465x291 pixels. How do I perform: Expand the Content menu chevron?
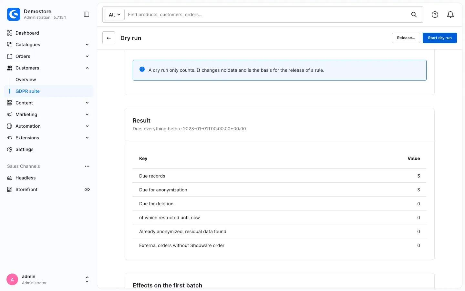pos(87,103)
